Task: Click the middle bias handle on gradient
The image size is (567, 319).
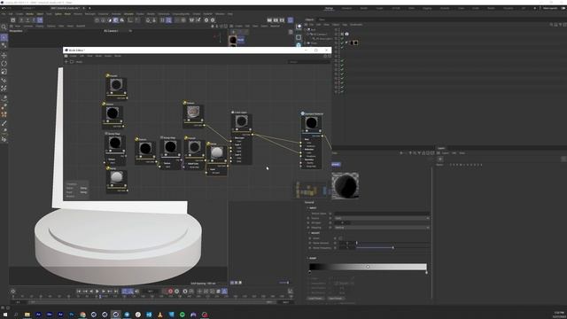Action: click(x=368, y=267)
